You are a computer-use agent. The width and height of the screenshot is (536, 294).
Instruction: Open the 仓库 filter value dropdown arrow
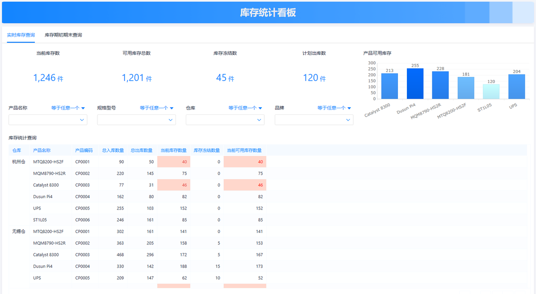coord(259,120)
